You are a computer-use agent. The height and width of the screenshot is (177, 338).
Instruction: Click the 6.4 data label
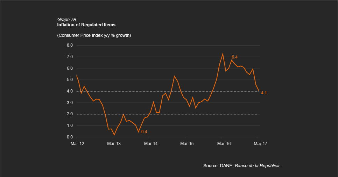(235, 57)
